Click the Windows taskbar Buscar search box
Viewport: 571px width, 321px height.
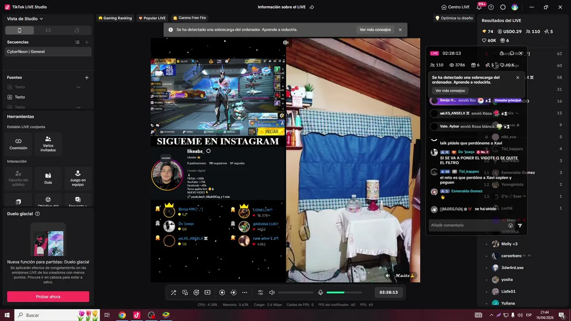point(57,315)
